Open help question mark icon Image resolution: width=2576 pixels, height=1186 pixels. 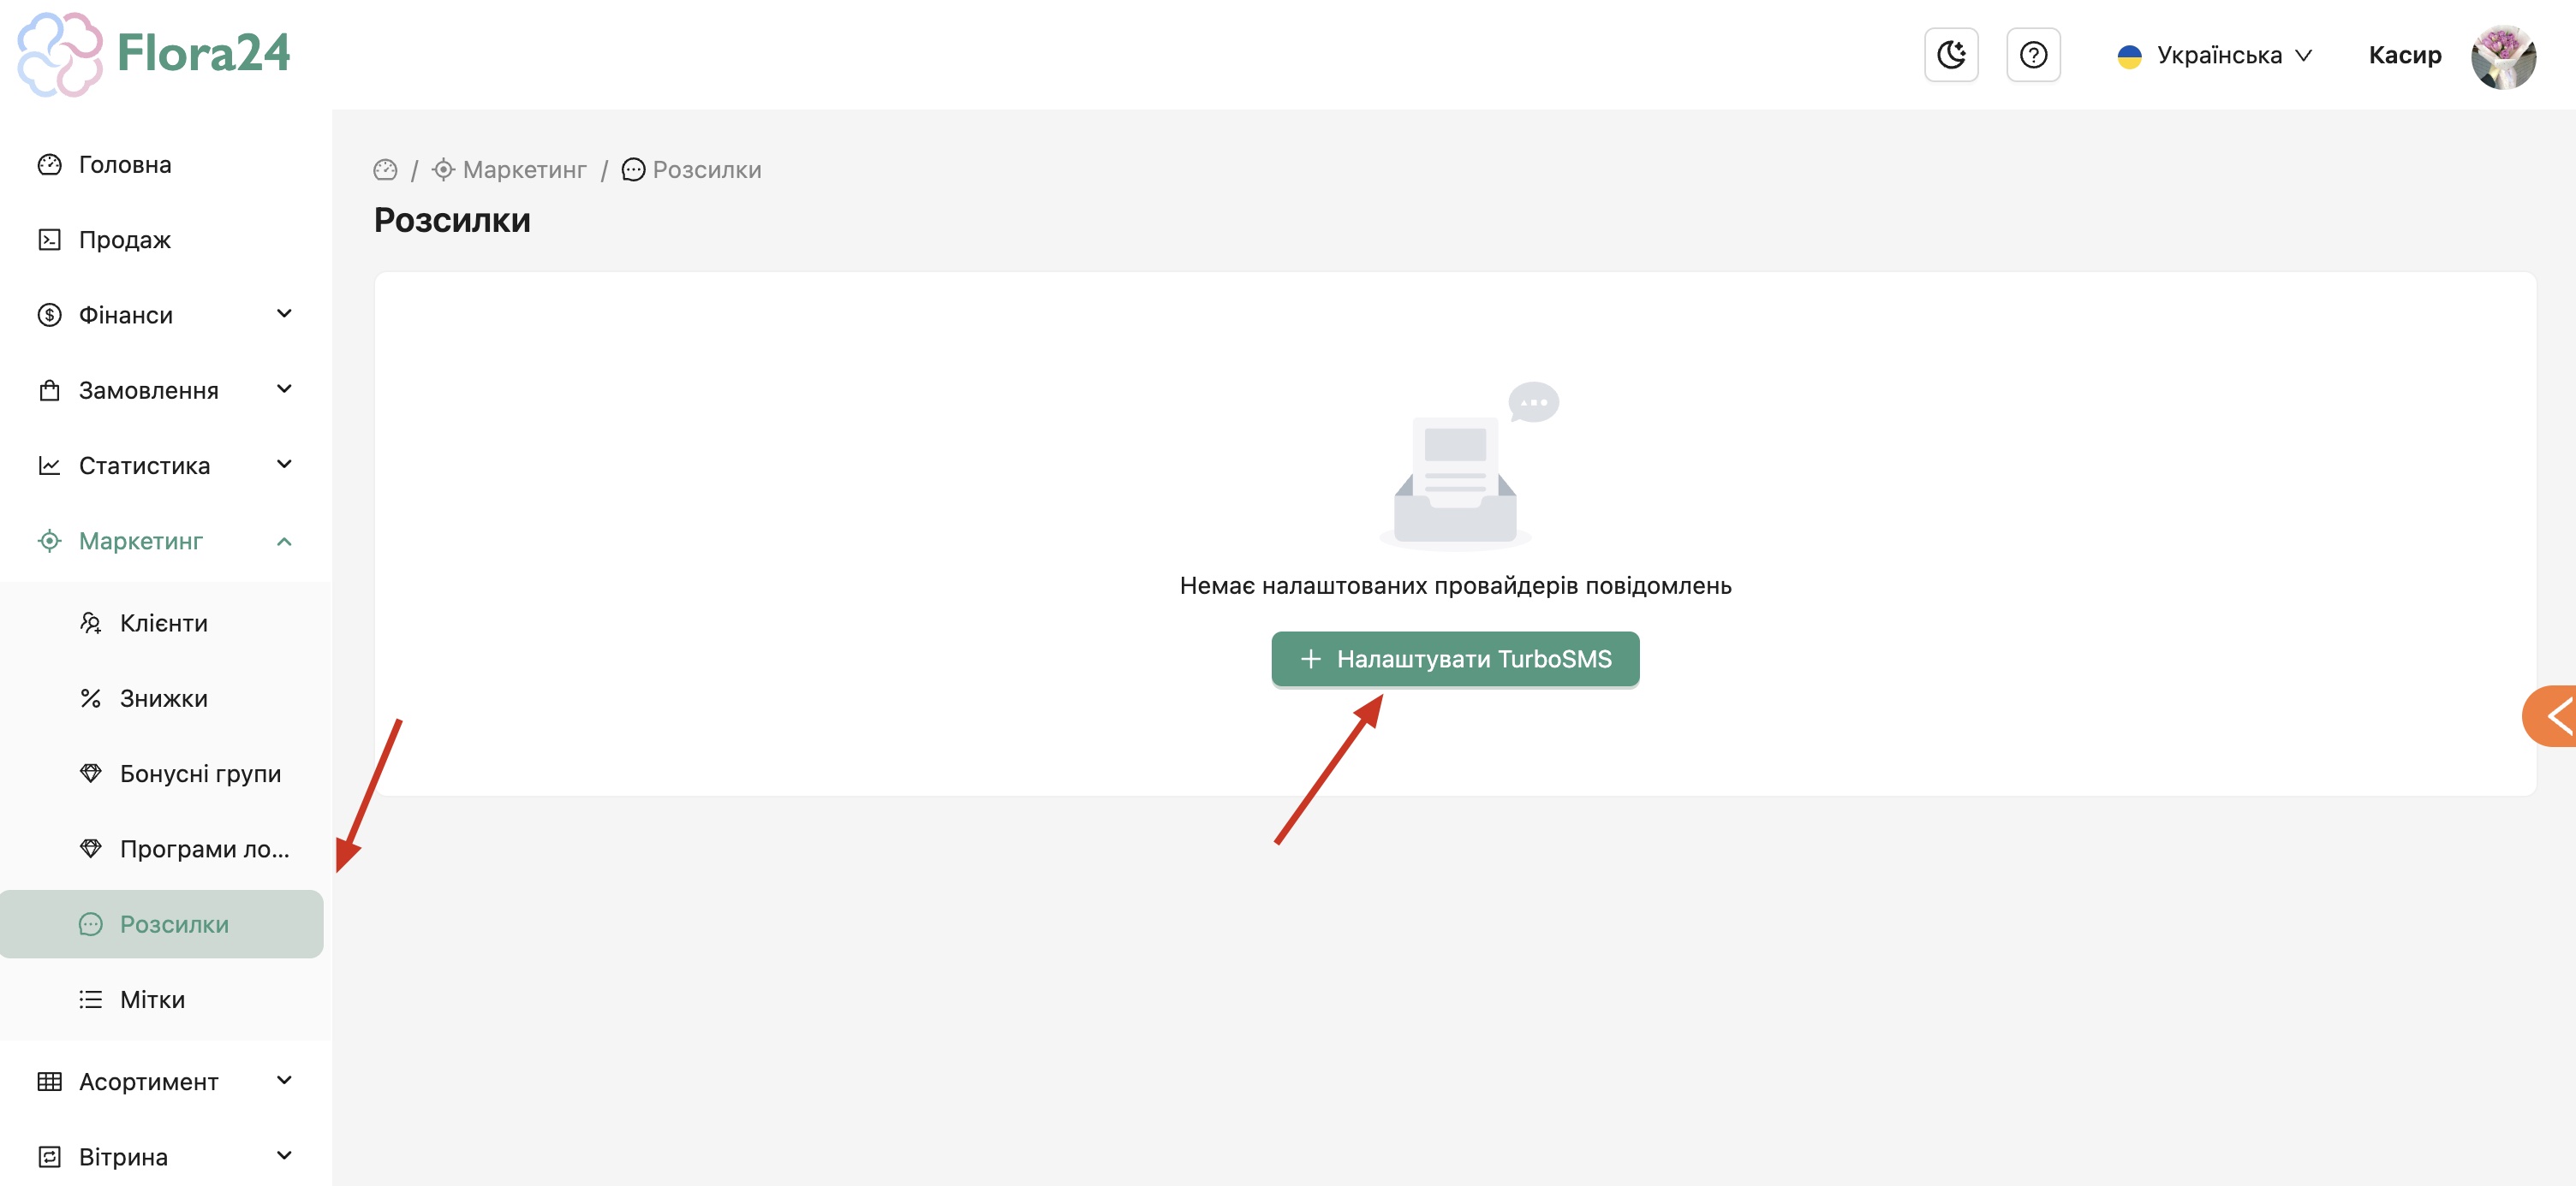(x=2033, y=55)
